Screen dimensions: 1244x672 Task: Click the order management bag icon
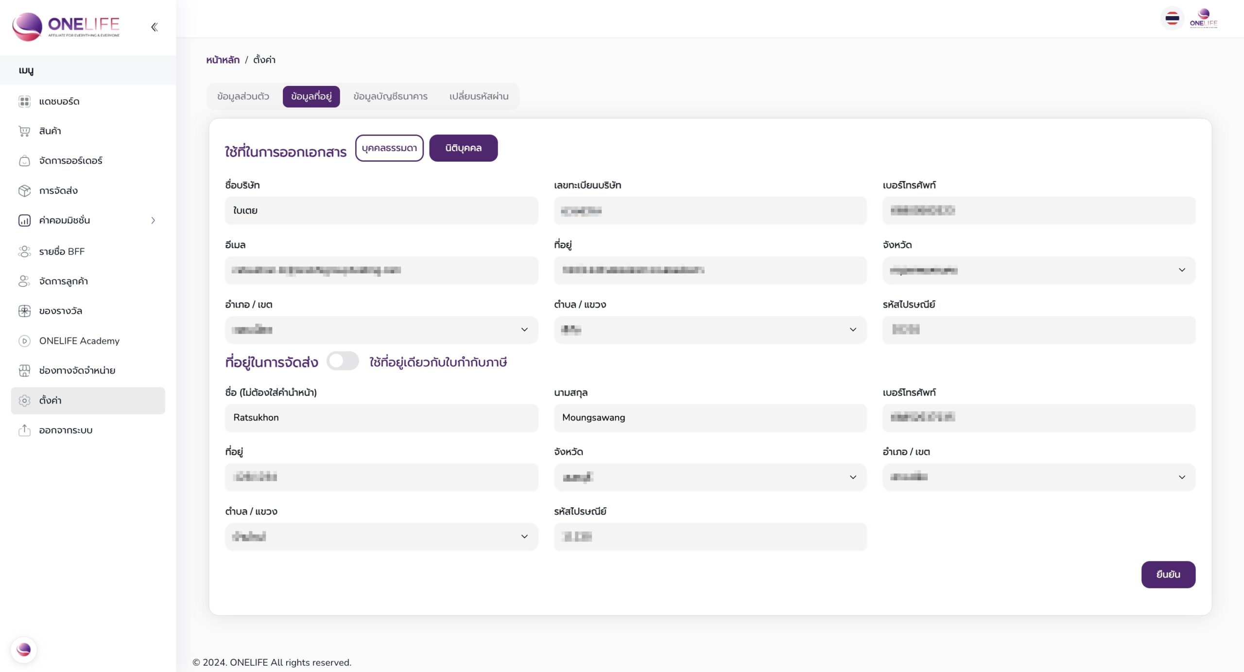pyautogui.click(x=24, y=161)
